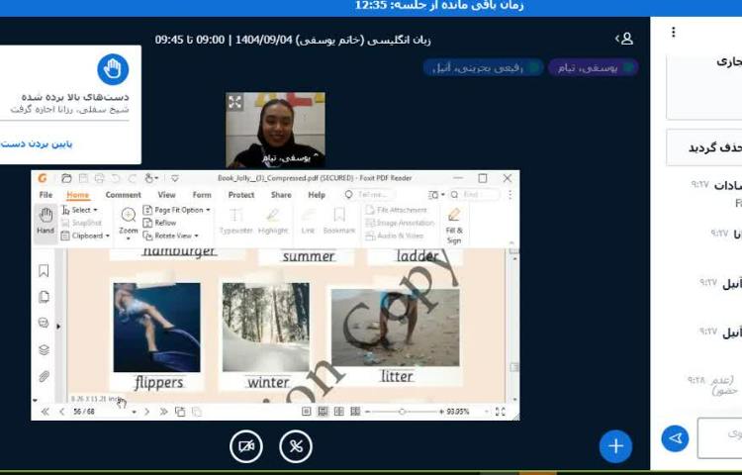
Task: Open the Clipboard dropdown
Action: coord(85,236)
